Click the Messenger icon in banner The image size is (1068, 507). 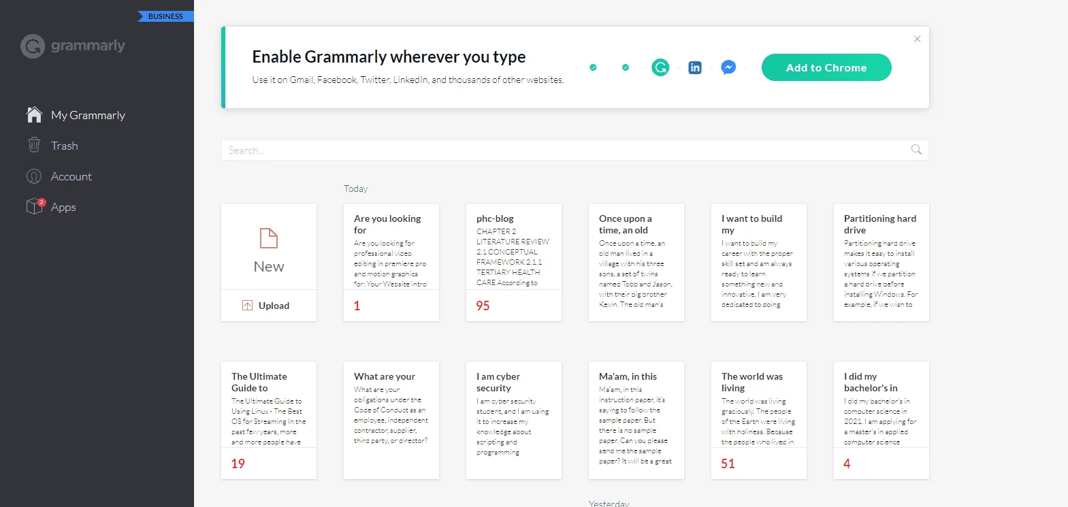[728, 67]
